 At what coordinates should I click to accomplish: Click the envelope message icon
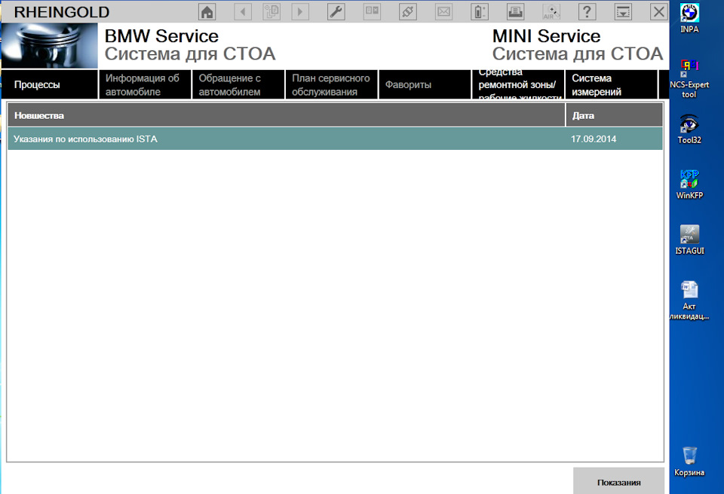444,11
